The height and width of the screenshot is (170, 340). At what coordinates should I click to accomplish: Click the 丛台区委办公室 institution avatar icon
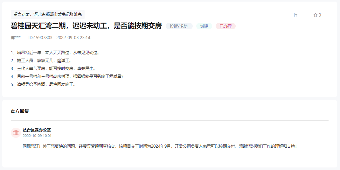point(16,133)
